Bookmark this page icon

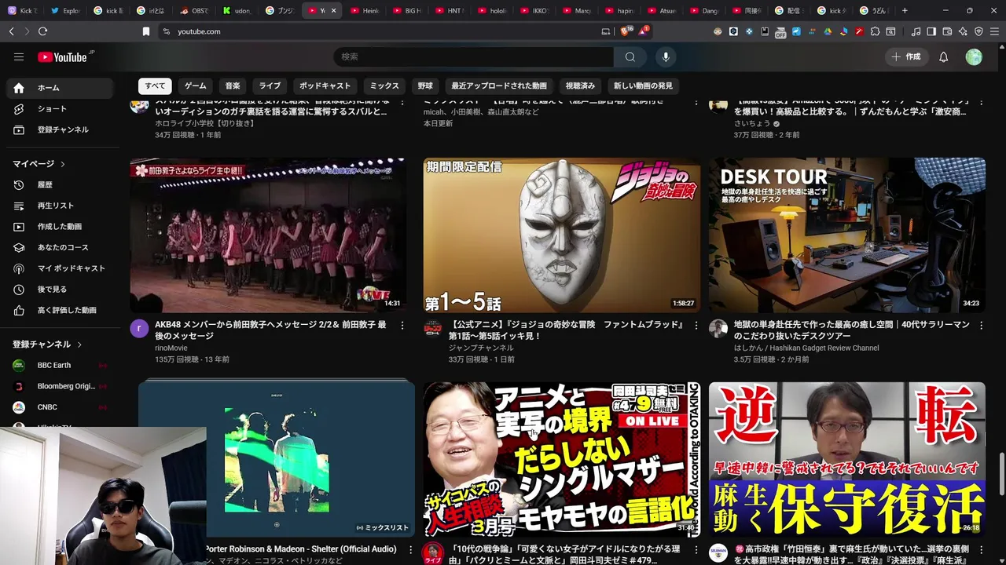pyautogui.click(x=145, y=31)
